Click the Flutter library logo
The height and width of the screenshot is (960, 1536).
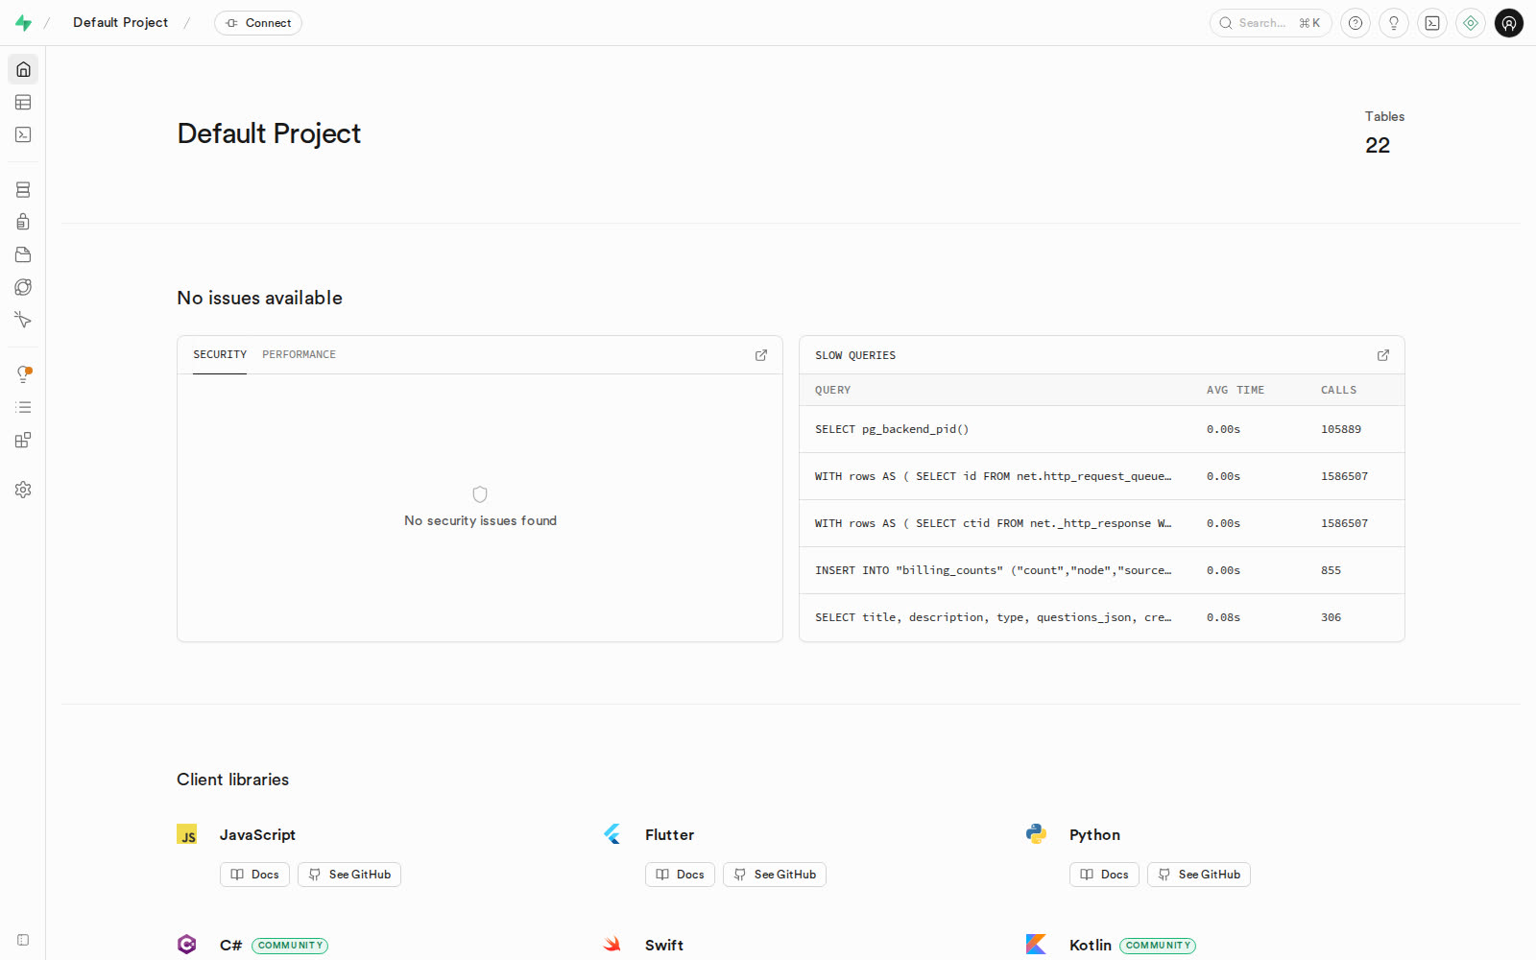[612, 834]
